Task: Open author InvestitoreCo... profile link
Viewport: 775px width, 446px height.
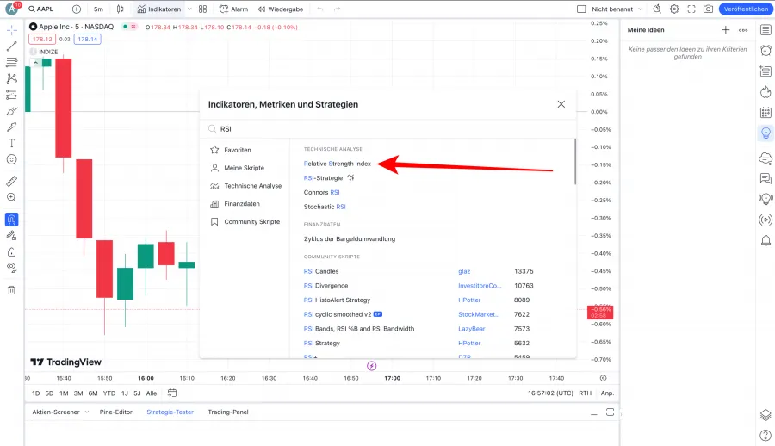Action: (x=480, y=286)
